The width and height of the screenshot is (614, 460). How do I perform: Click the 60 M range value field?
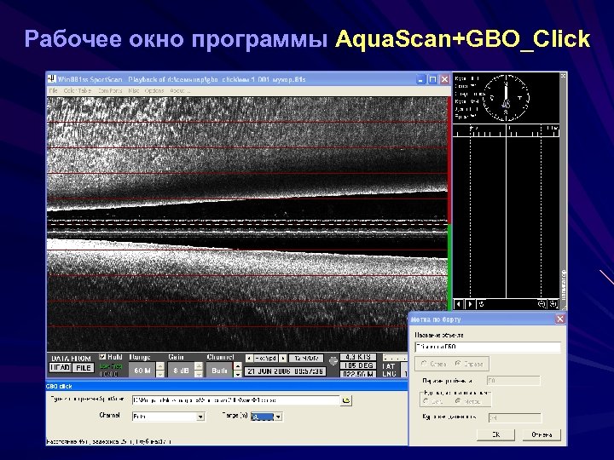coord(142,370)
